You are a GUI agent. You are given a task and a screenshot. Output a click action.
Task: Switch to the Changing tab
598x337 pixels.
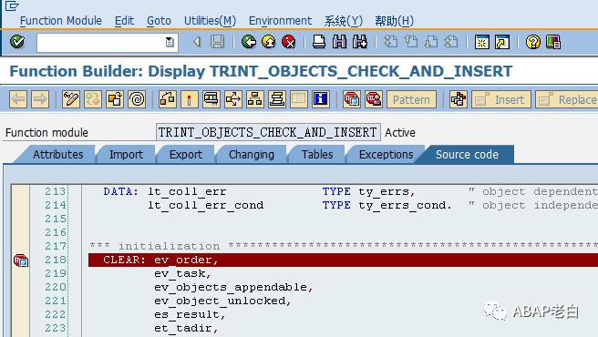(x=252, y=155)
